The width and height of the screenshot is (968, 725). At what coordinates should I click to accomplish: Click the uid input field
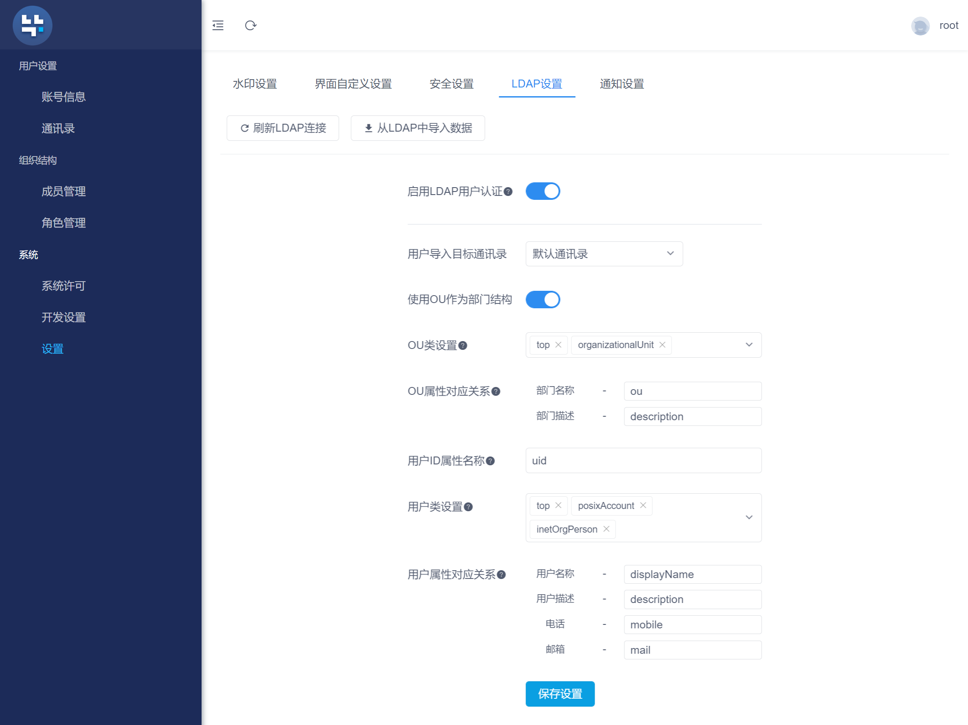click(643, 461)
